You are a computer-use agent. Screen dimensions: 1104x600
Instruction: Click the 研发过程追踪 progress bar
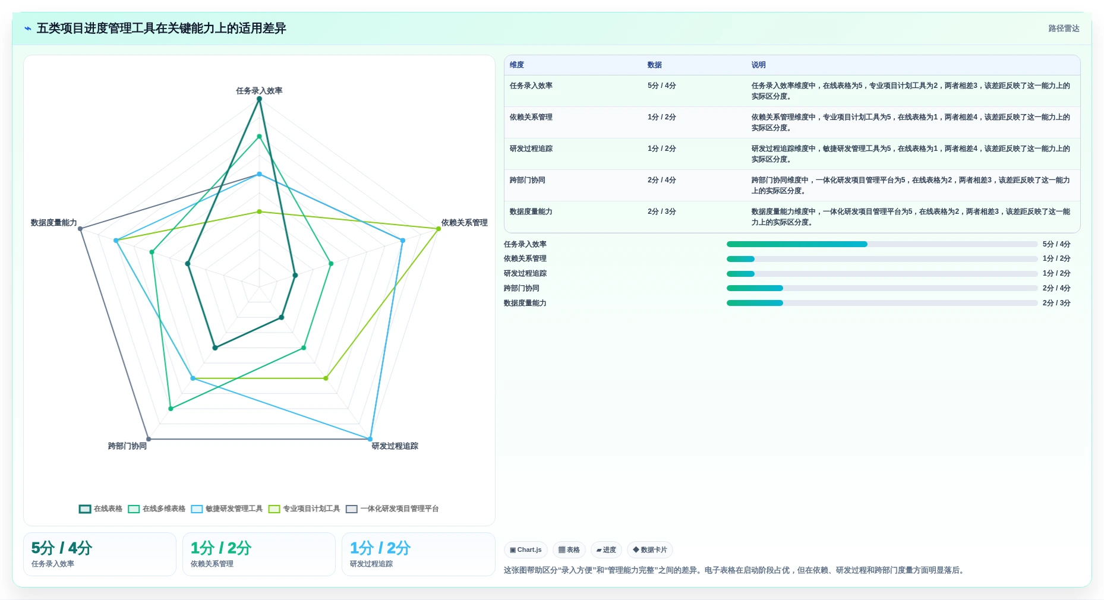coord(882,274)
